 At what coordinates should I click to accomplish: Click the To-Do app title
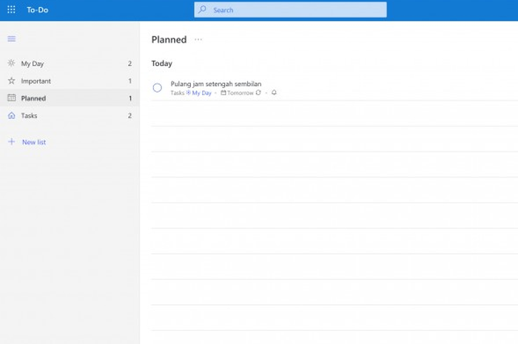(37, 10)
